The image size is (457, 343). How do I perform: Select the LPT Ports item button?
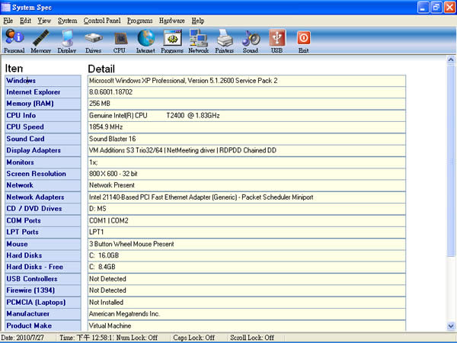tap(43, 232)
